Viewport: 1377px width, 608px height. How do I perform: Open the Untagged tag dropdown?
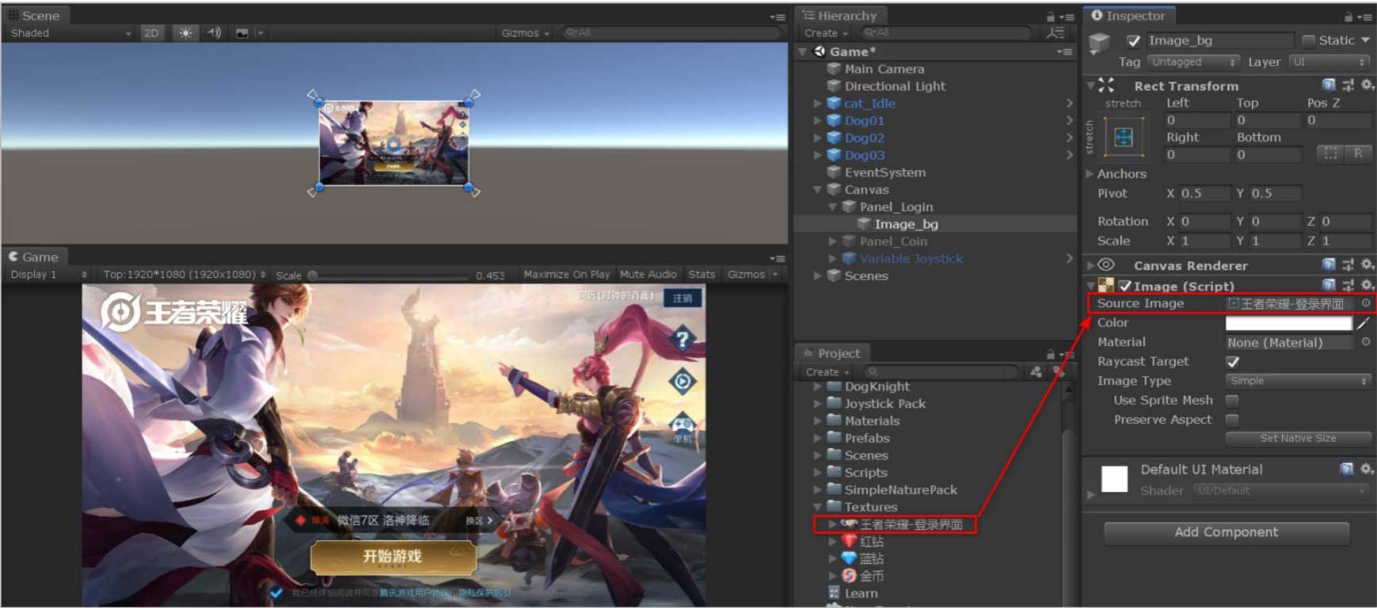point(1193,62)
